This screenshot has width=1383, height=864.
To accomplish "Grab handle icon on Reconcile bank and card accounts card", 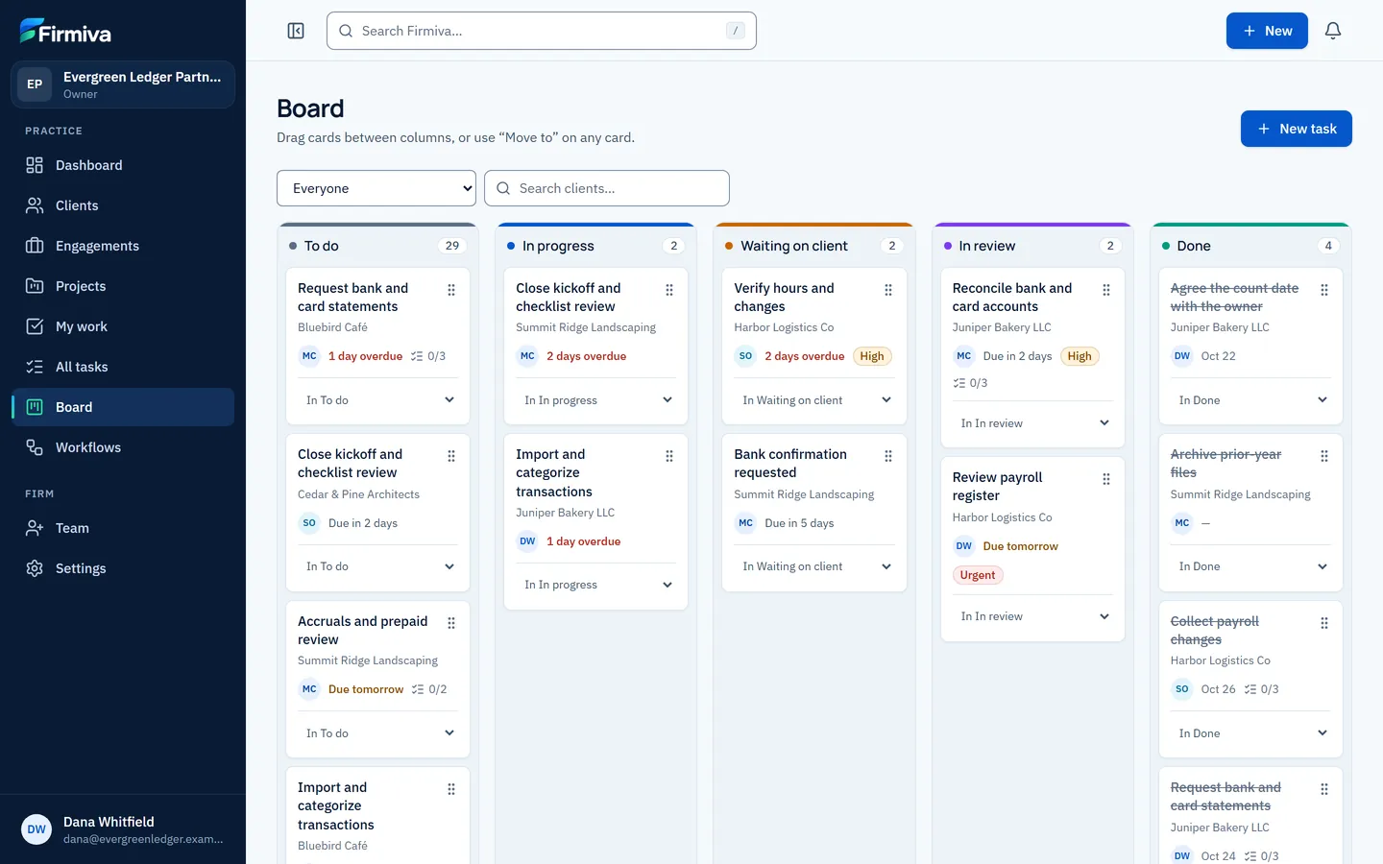I will 1106,290.
